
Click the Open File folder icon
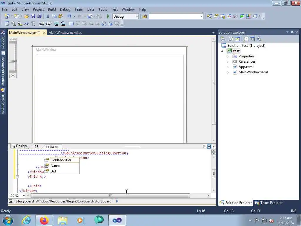26,16
